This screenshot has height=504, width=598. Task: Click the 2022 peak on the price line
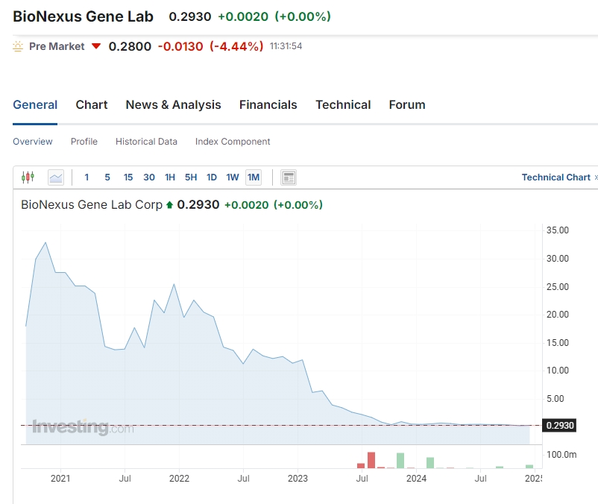[x=174, y=284]
